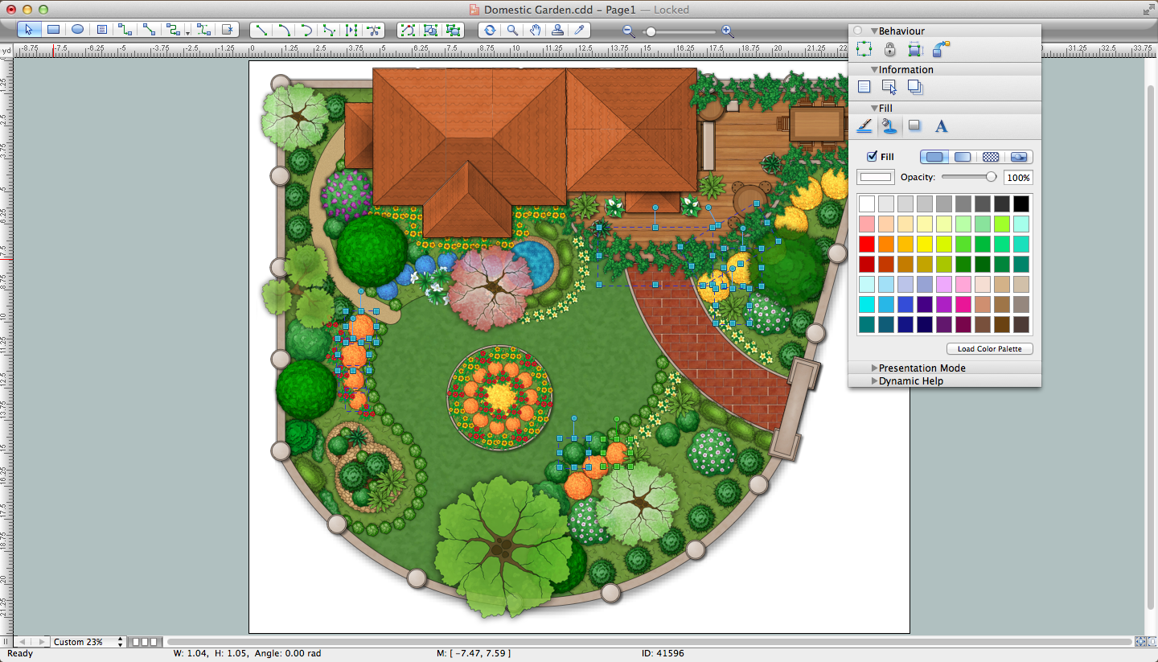Viewport: 1158px width, 662px height.
Task: Click the Load Color Palette button
Action: (x=989, y=349)
